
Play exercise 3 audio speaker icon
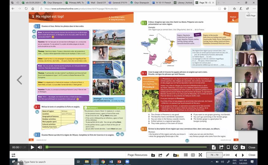(x=118, y=134)
